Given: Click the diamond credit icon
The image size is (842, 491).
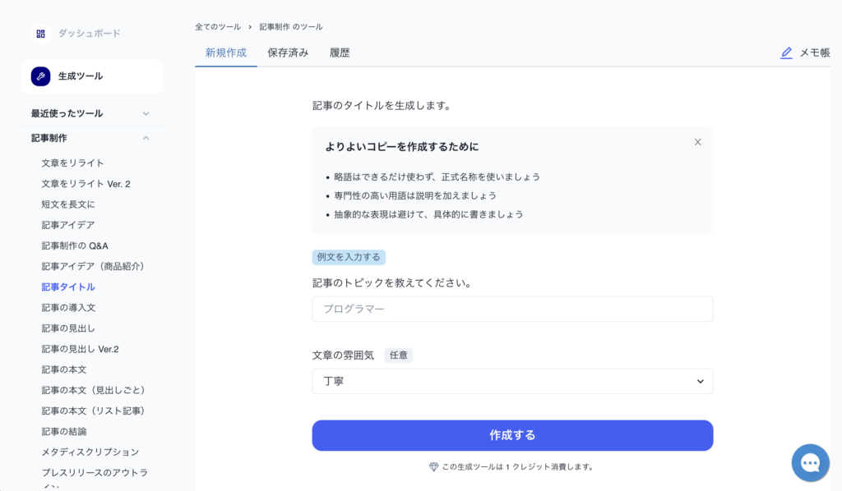Looking at the screenshot, I should 433,466.
